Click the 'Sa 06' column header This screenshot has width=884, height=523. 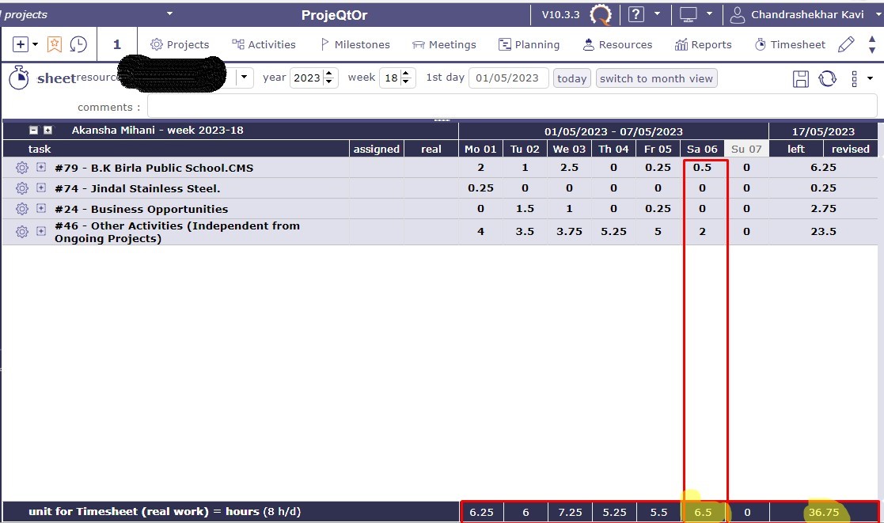pos(703,149)
